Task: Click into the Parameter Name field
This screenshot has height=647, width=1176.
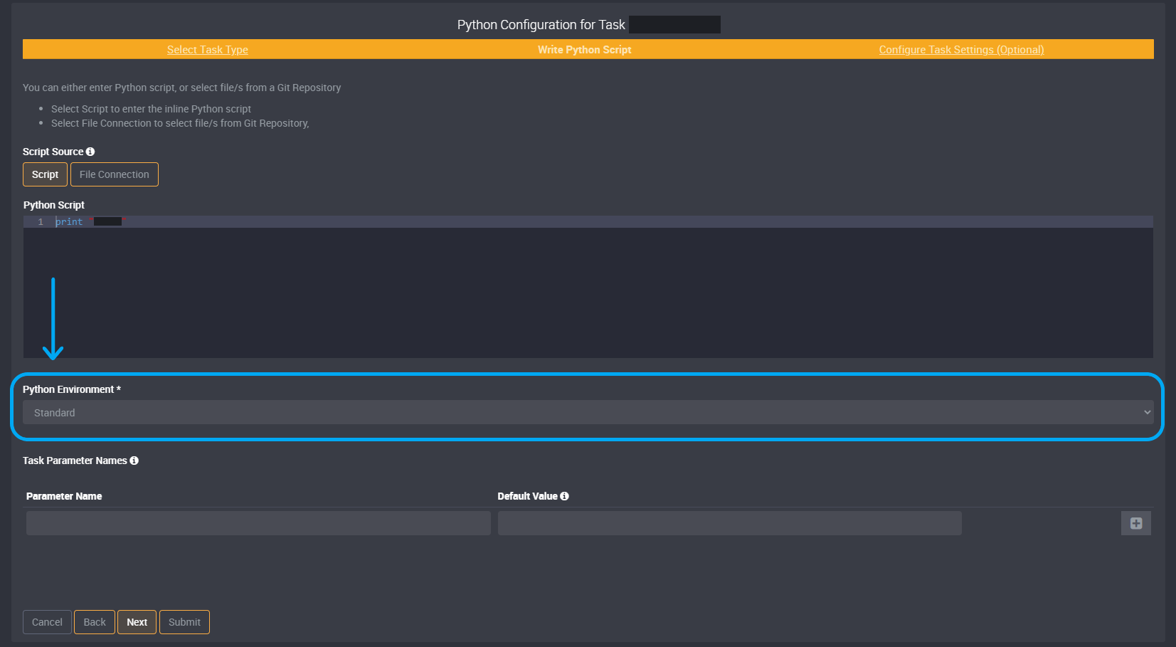Action: pyautogui.click(x=258, y=523)
